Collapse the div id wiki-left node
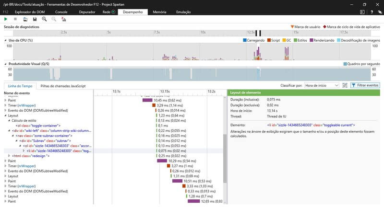 pyautogui.click(x=9, y=130)
